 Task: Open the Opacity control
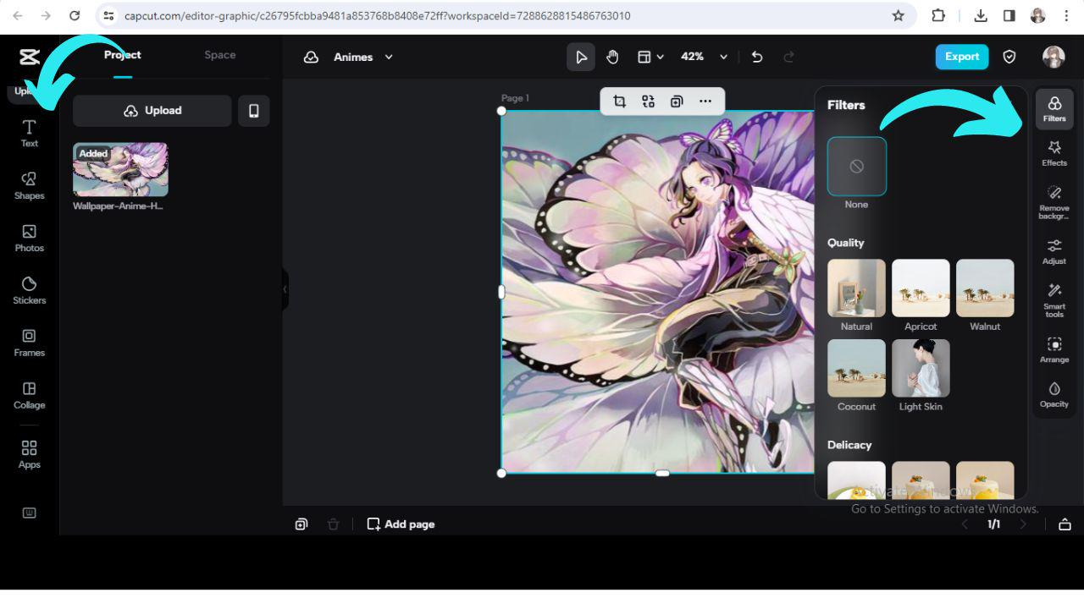(1054, 395)
